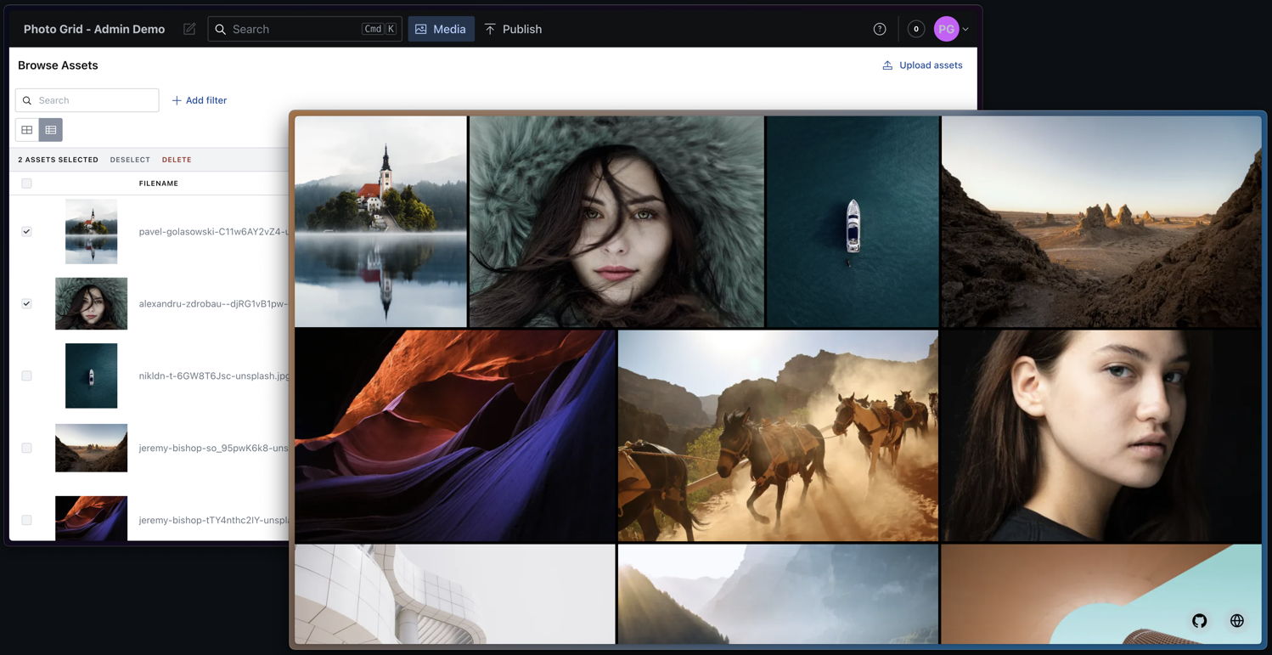Click Photo Grid - Admin Demo title
1272x655 pixels.
click(94, 29)
